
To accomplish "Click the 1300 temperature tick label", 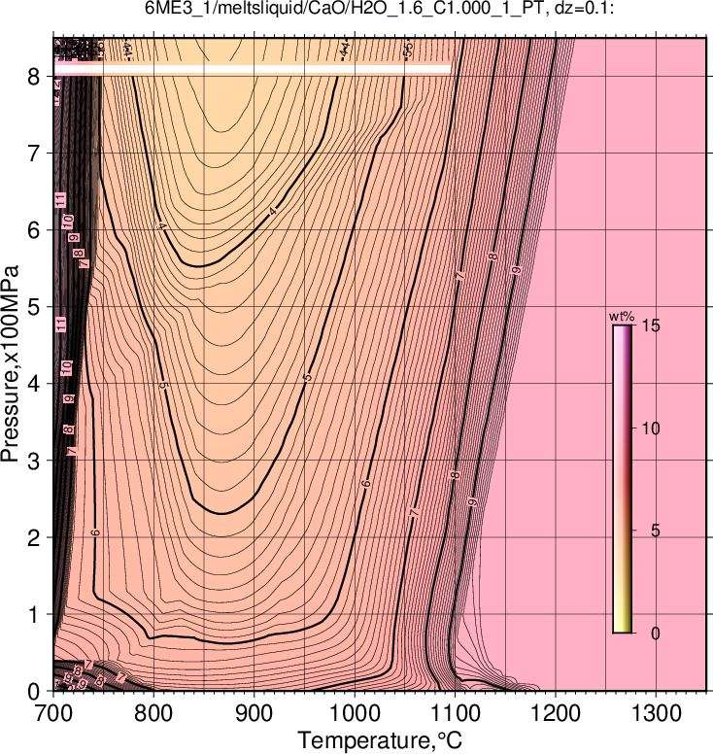I will pyautogui.click(x=657, y=713).
